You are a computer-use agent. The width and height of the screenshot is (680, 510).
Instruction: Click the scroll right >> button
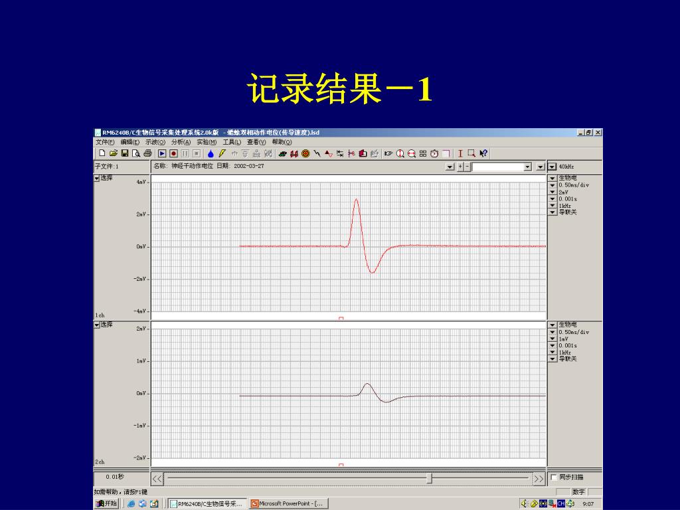coord(539,479)
